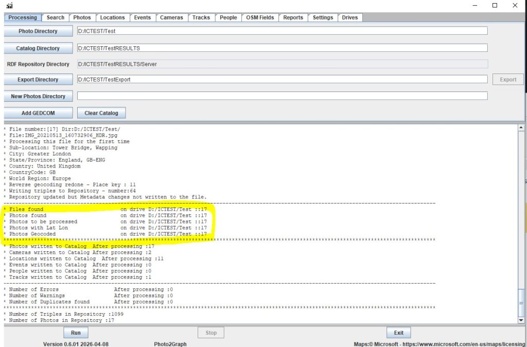Click the Photo Directory button
This screenshot has width=527, height=347.
point(38,31)
